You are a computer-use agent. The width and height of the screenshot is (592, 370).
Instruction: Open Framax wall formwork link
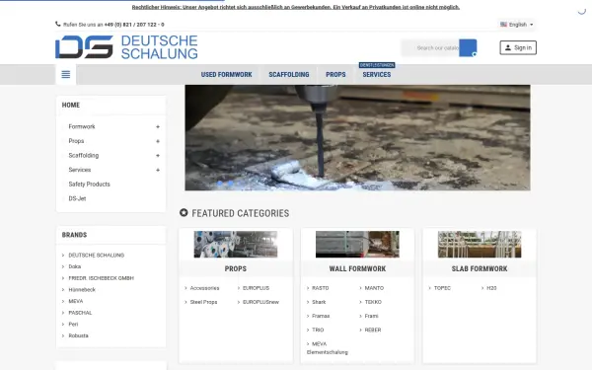[x=321, y=316]
